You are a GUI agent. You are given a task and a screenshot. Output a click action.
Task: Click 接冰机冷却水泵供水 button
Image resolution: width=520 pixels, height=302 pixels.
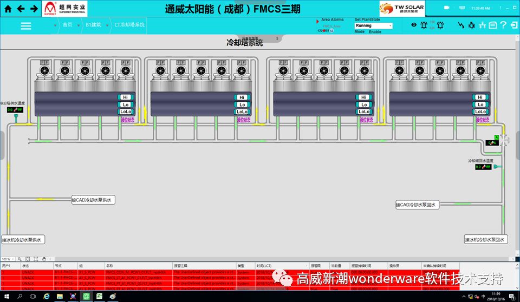pos(23,240)
